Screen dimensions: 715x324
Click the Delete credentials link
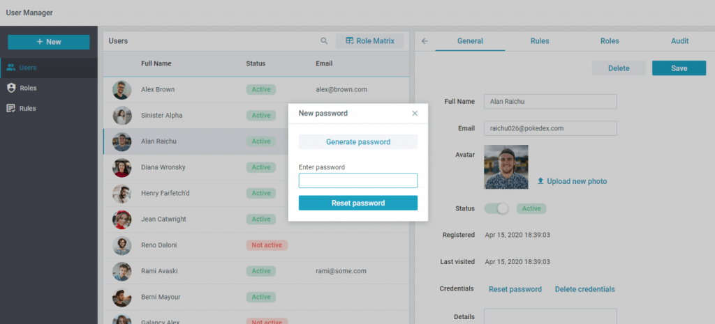[x=584, y=289]
